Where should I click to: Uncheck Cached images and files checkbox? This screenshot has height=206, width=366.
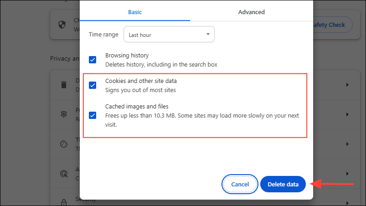click(93, 115)
